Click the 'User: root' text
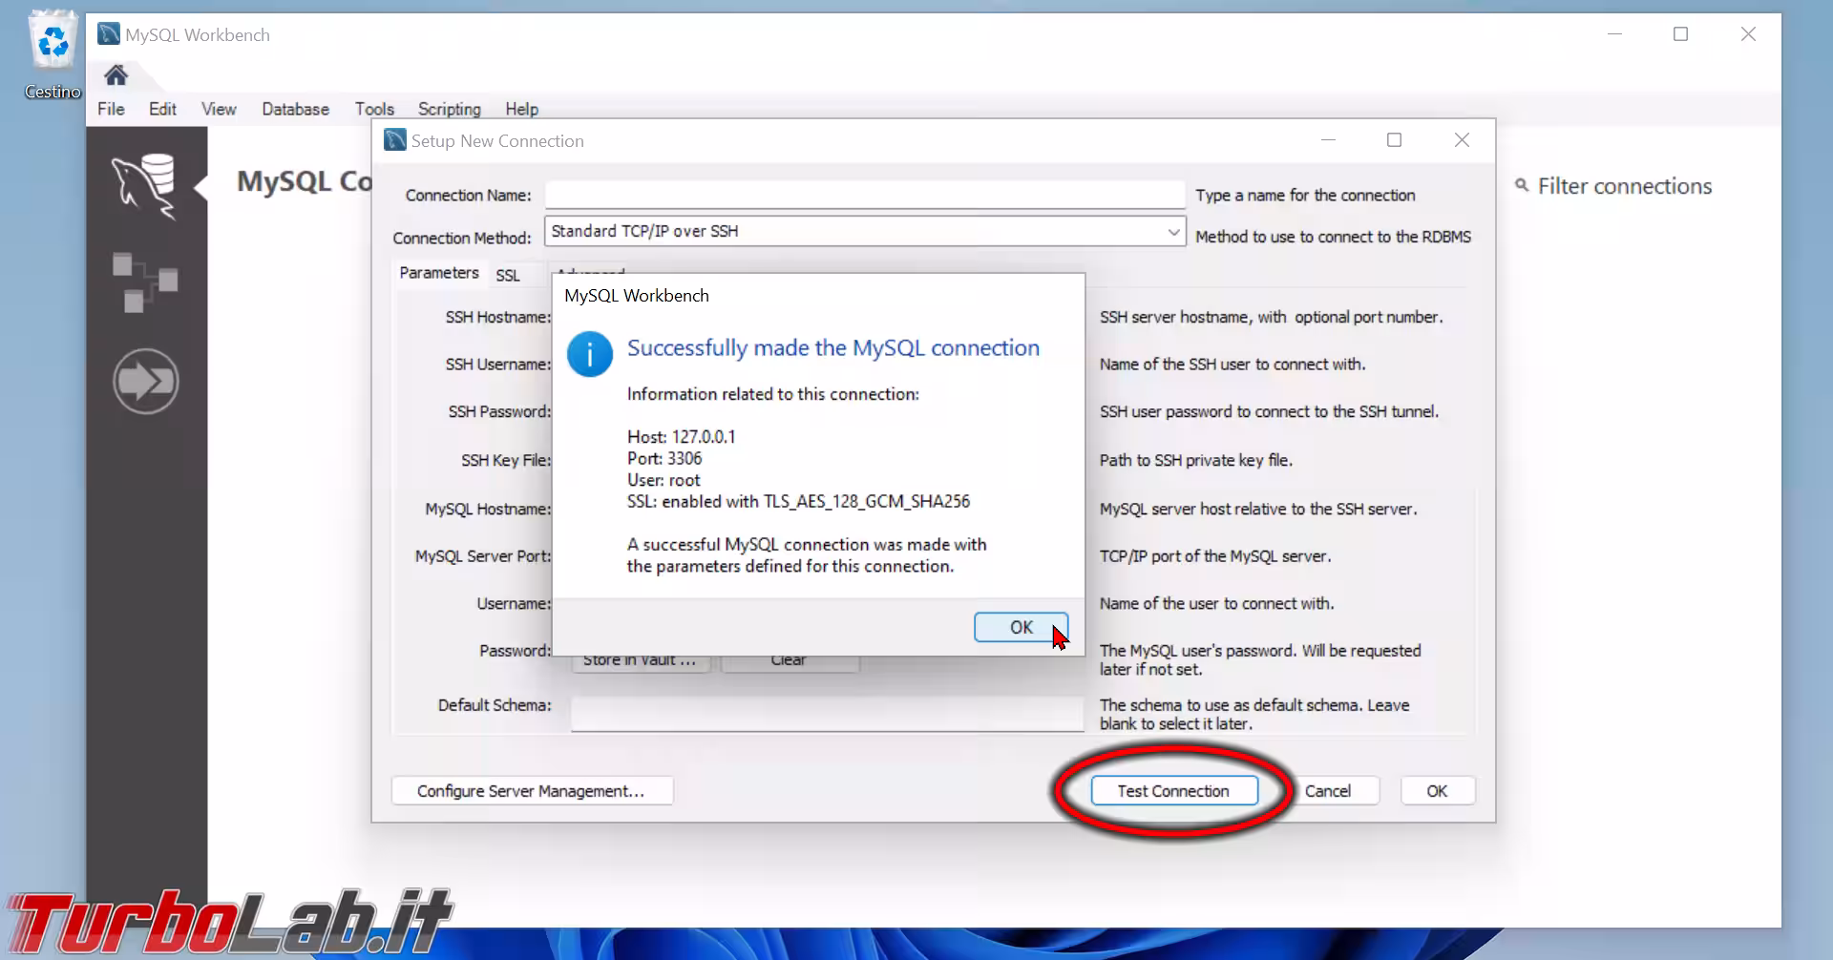This screenshot has width=1833, height=960. (664, 480)
